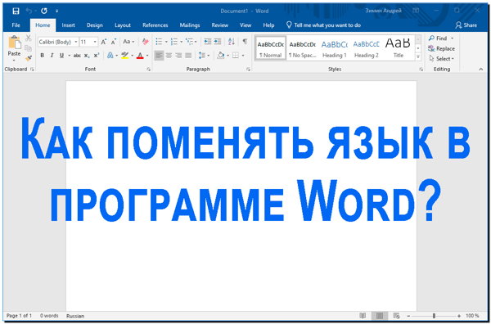491x324 pixels.
Task: Click the Redo (repeat) icon
Action: coord(44,11)
